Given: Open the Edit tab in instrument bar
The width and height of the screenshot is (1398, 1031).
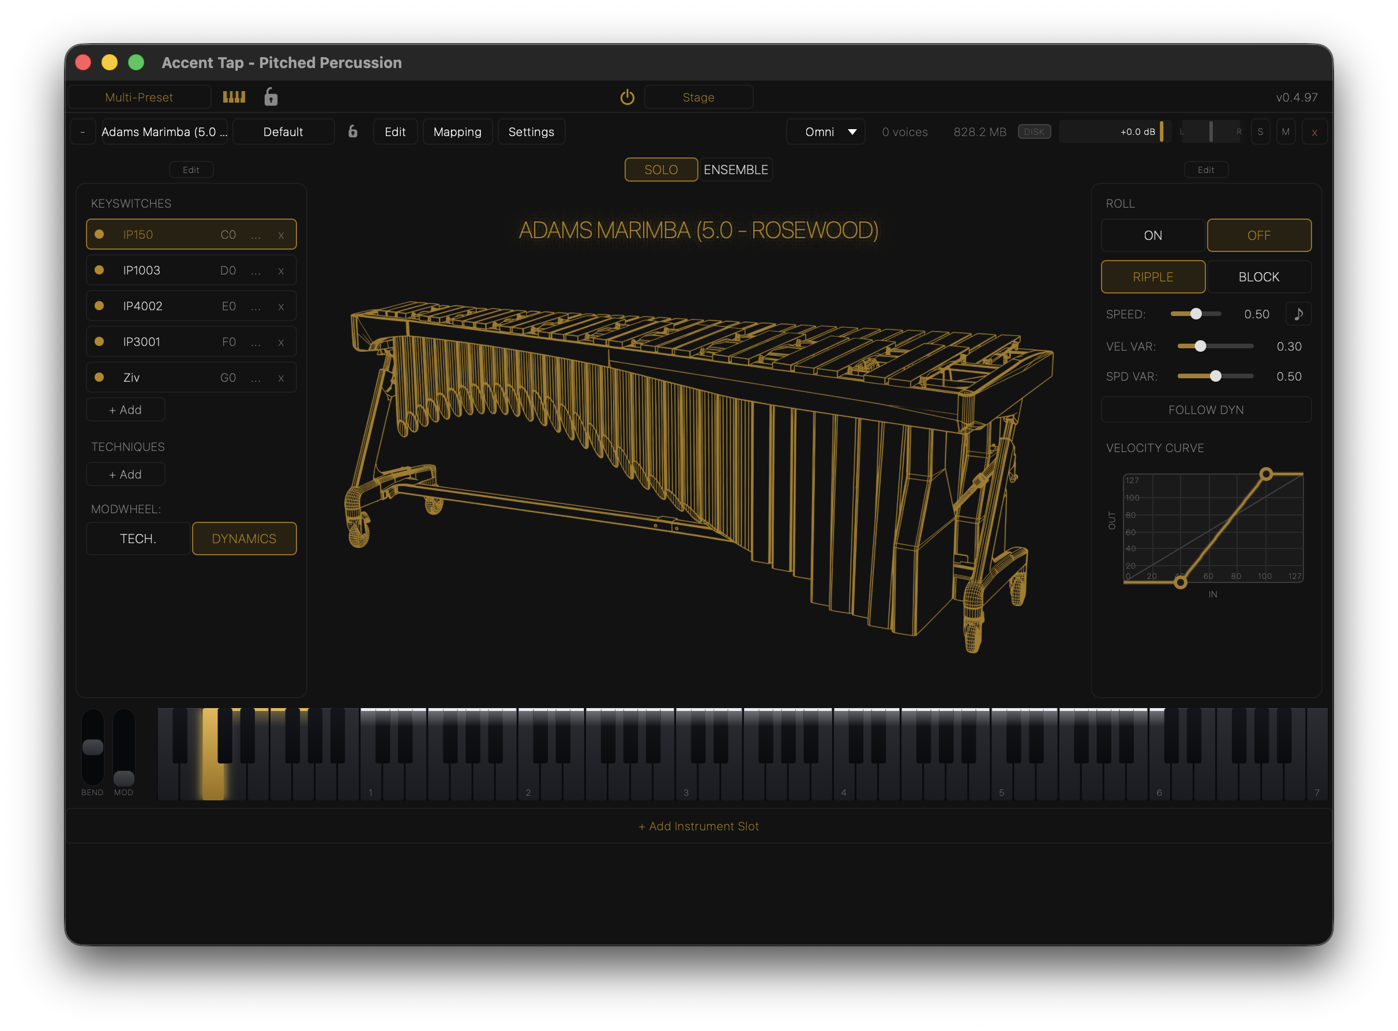Looking at the screenshot, I should click(395, 131).
